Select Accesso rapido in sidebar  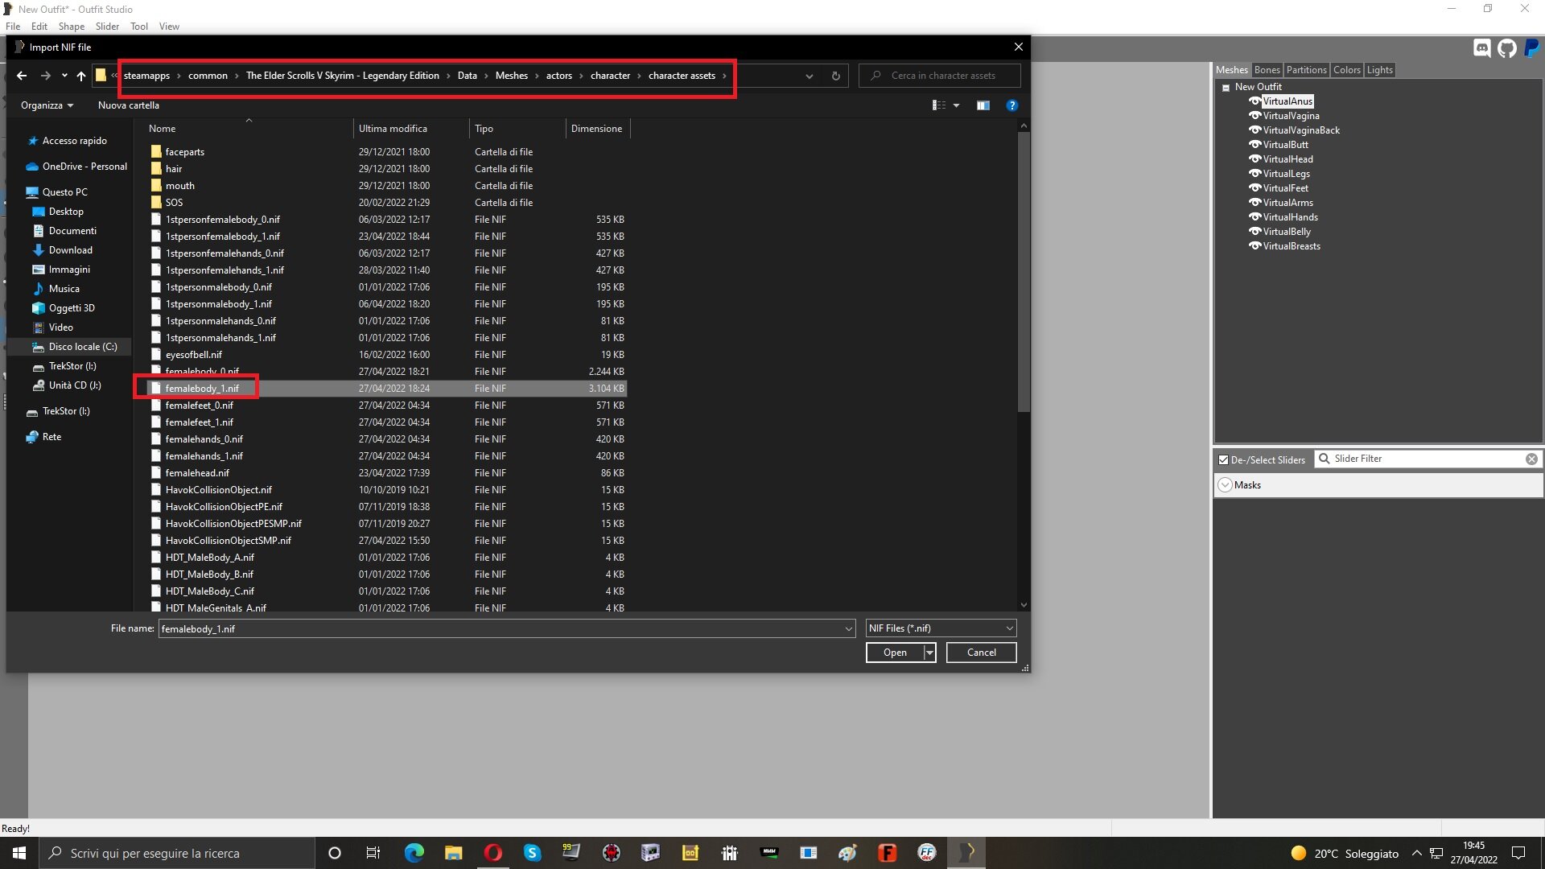74,141
